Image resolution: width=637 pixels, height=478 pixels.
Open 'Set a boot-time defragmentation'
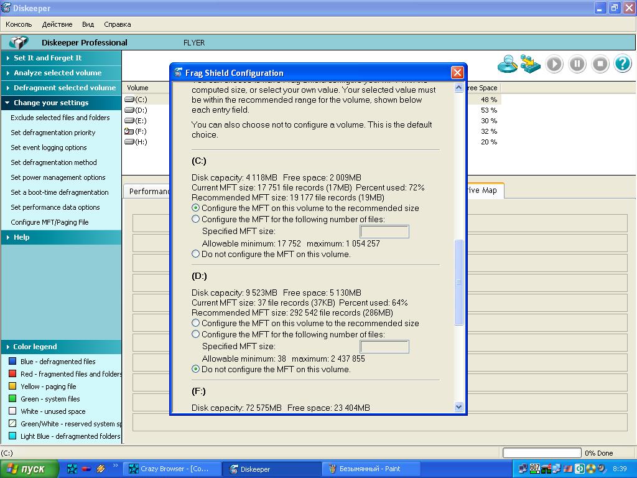(60, 192)
